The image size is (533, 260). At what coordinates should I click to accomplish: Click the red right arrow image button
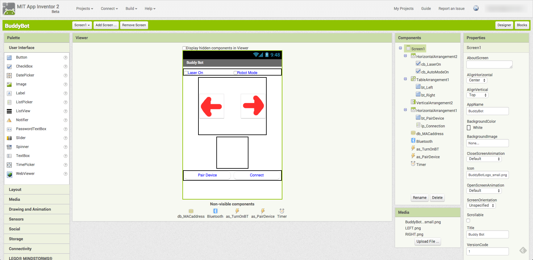(x=253, y=106)
